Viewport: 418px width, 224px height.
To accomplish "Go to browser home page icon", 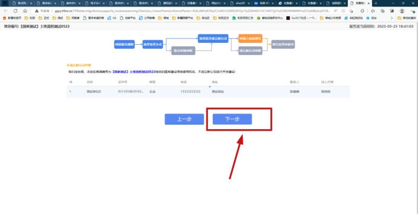I will tap(25, 11).
